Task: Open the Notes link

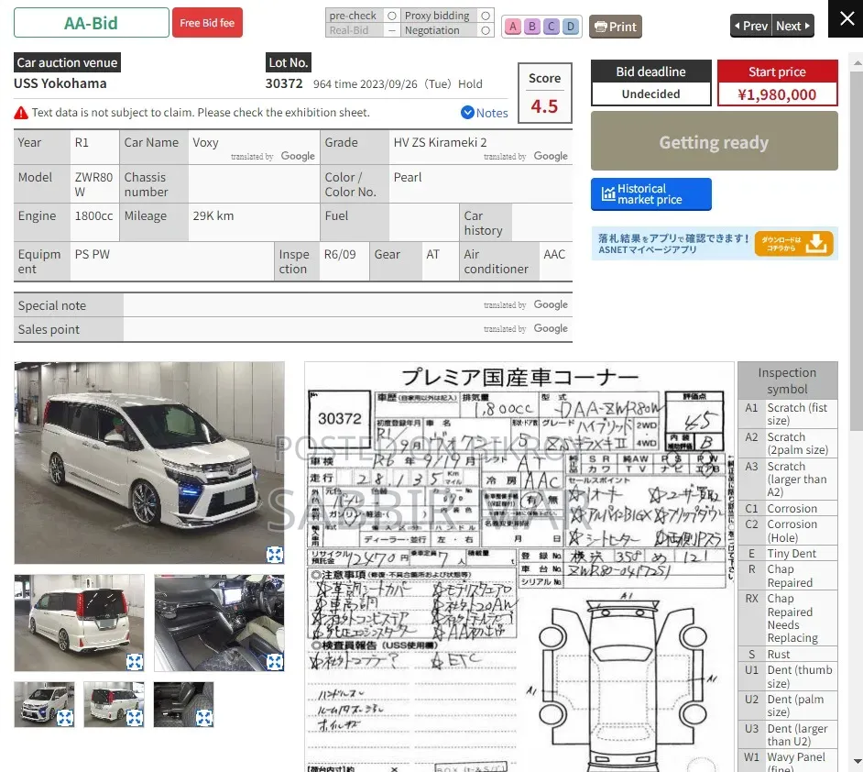Action: 485,113
